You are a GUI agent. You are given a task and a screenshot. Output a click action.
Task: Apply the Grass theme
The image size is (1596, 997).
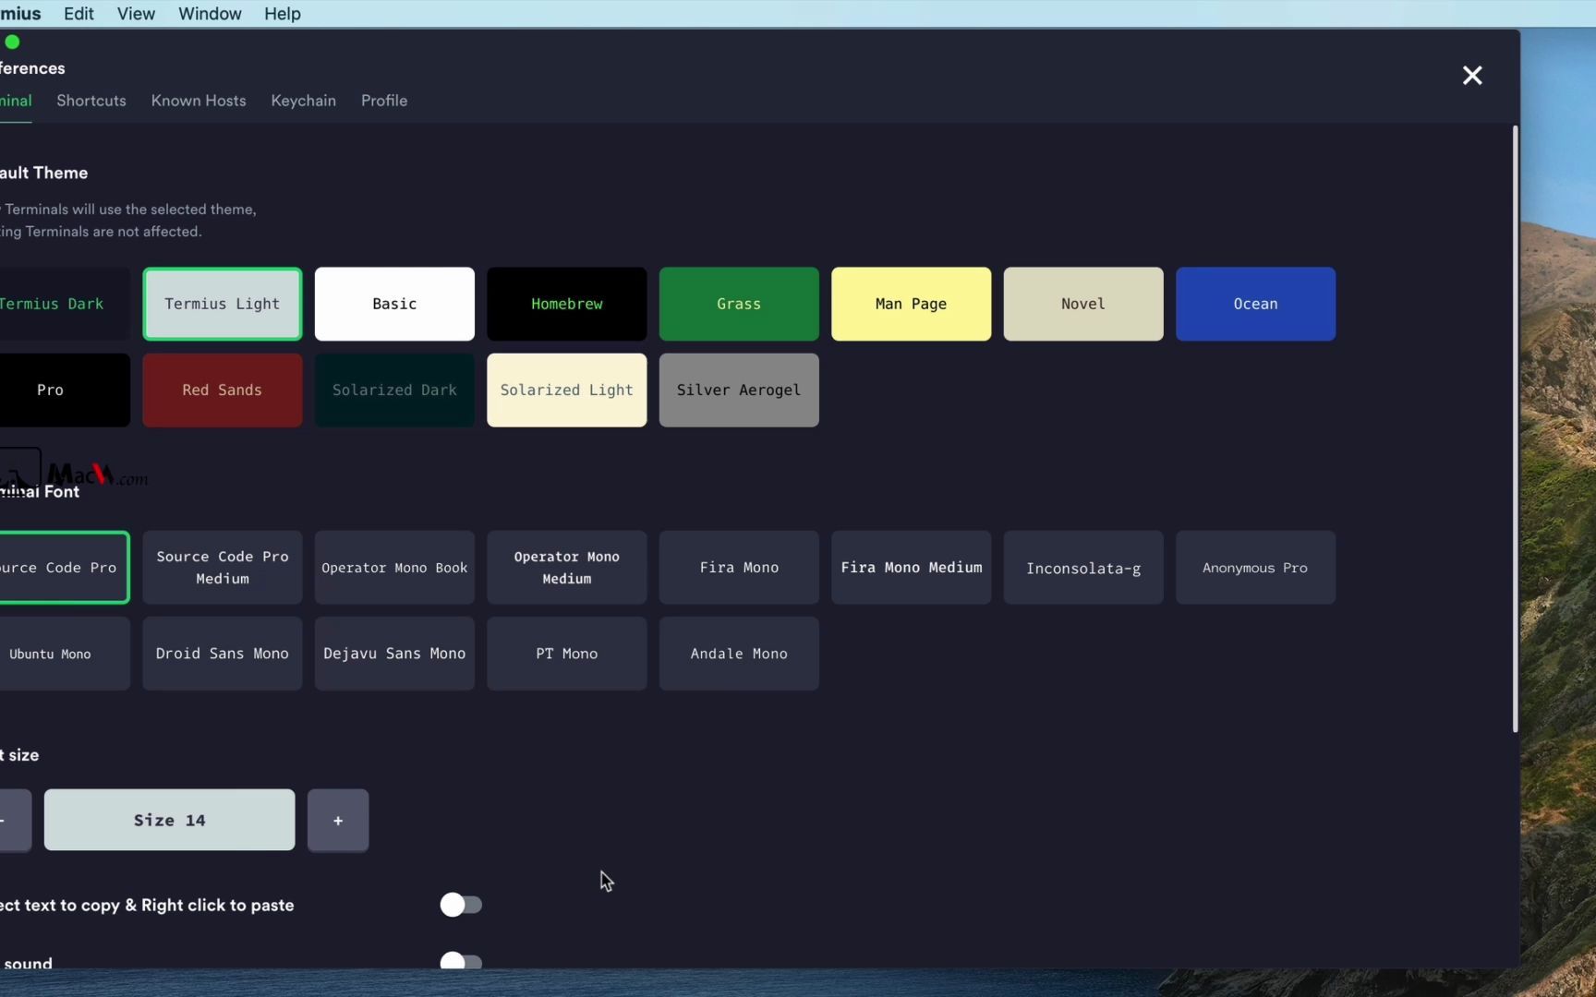pyautogui.click(x=739, y=304)
